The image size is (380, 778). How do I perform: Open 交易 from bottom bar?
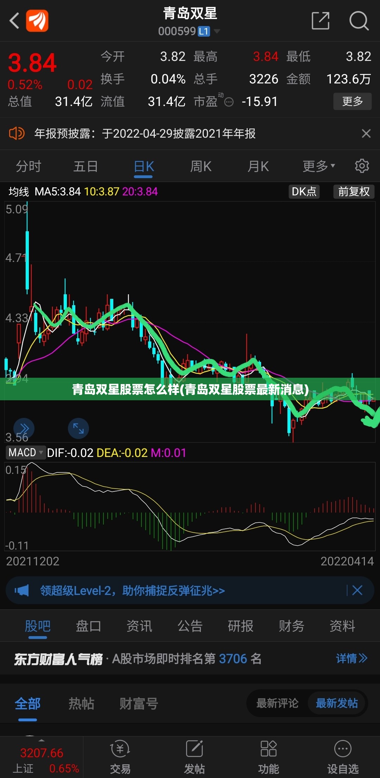[x=120, y=757]
